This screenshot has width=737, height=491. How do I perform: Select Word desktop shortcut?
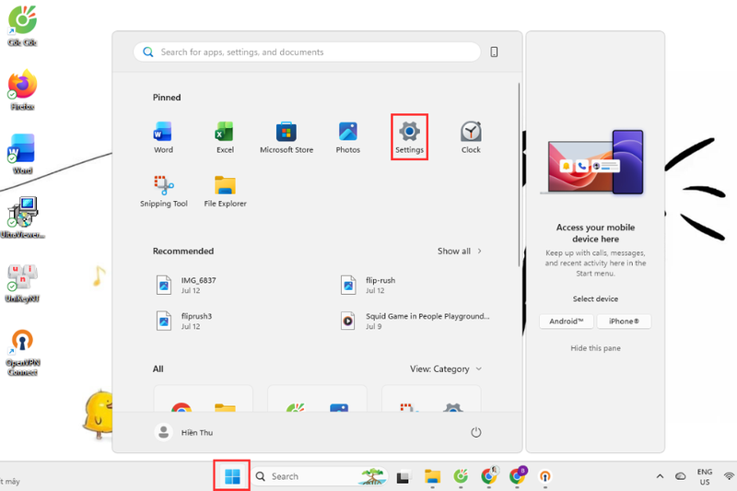point(22,154)
